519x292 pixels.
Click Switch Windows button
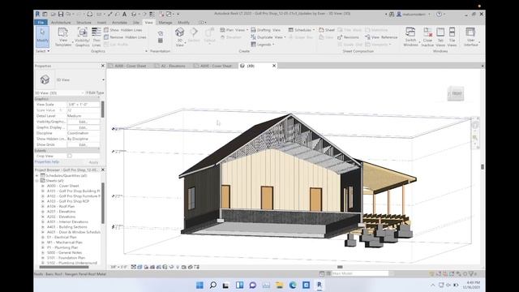(x=410, y=36)
